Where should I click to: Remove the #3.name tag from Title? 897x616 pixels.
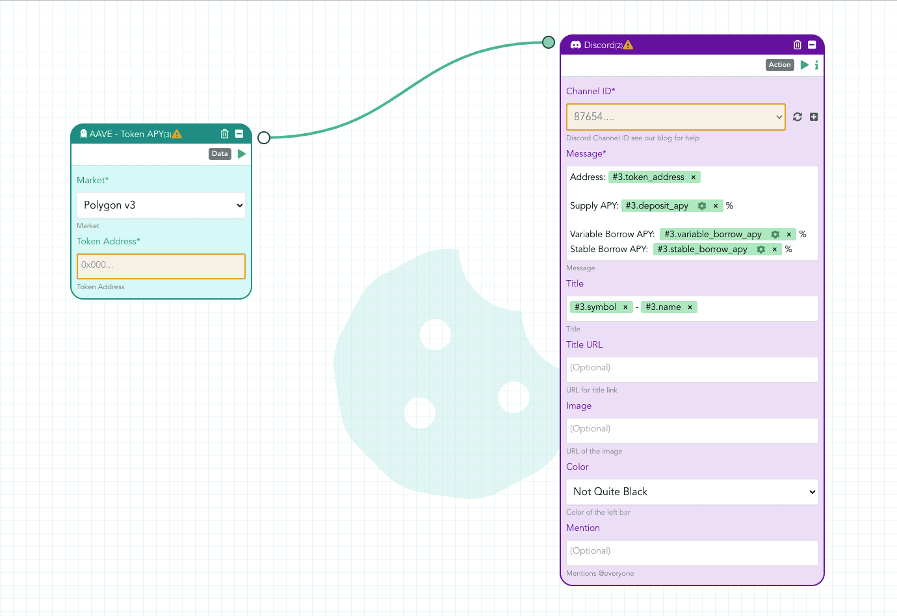pos(690,307)
